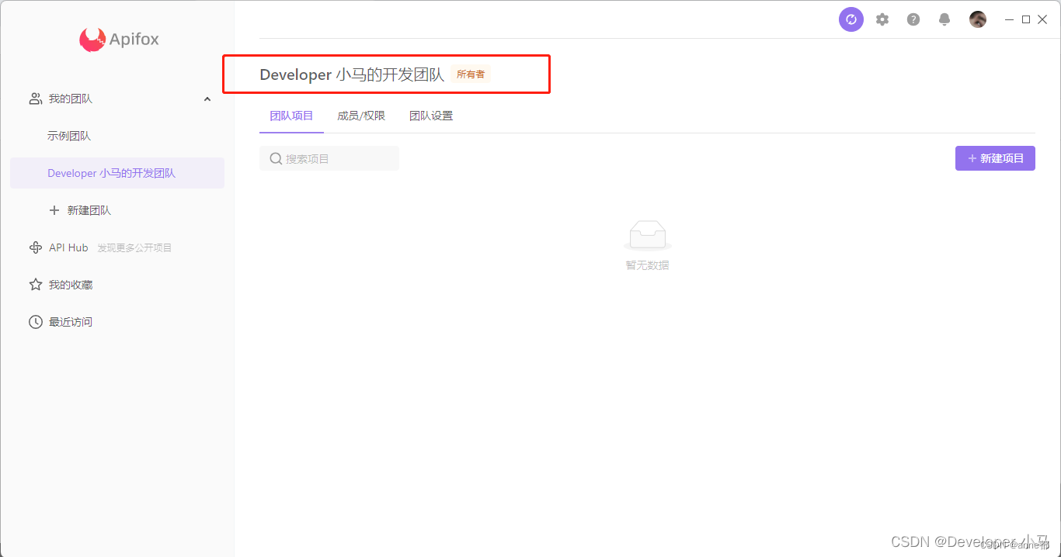Click the 新建项目 button

click(995, 158)
